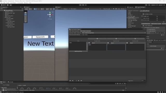Click the settings gear next to cloud icon
This screenshot has height=93, width=166.
[x=11, y=5]
